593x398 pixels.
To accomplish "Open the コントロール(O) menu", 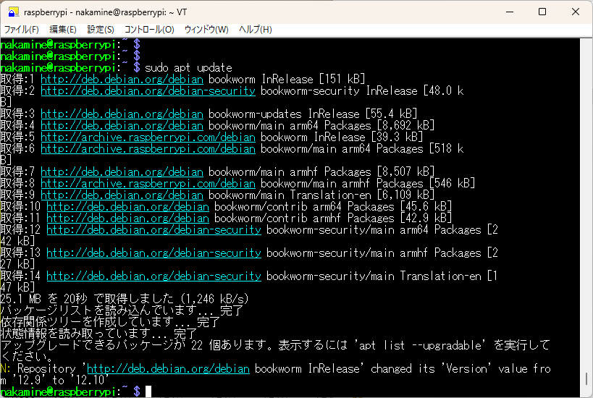I will (x=149, y=30).
